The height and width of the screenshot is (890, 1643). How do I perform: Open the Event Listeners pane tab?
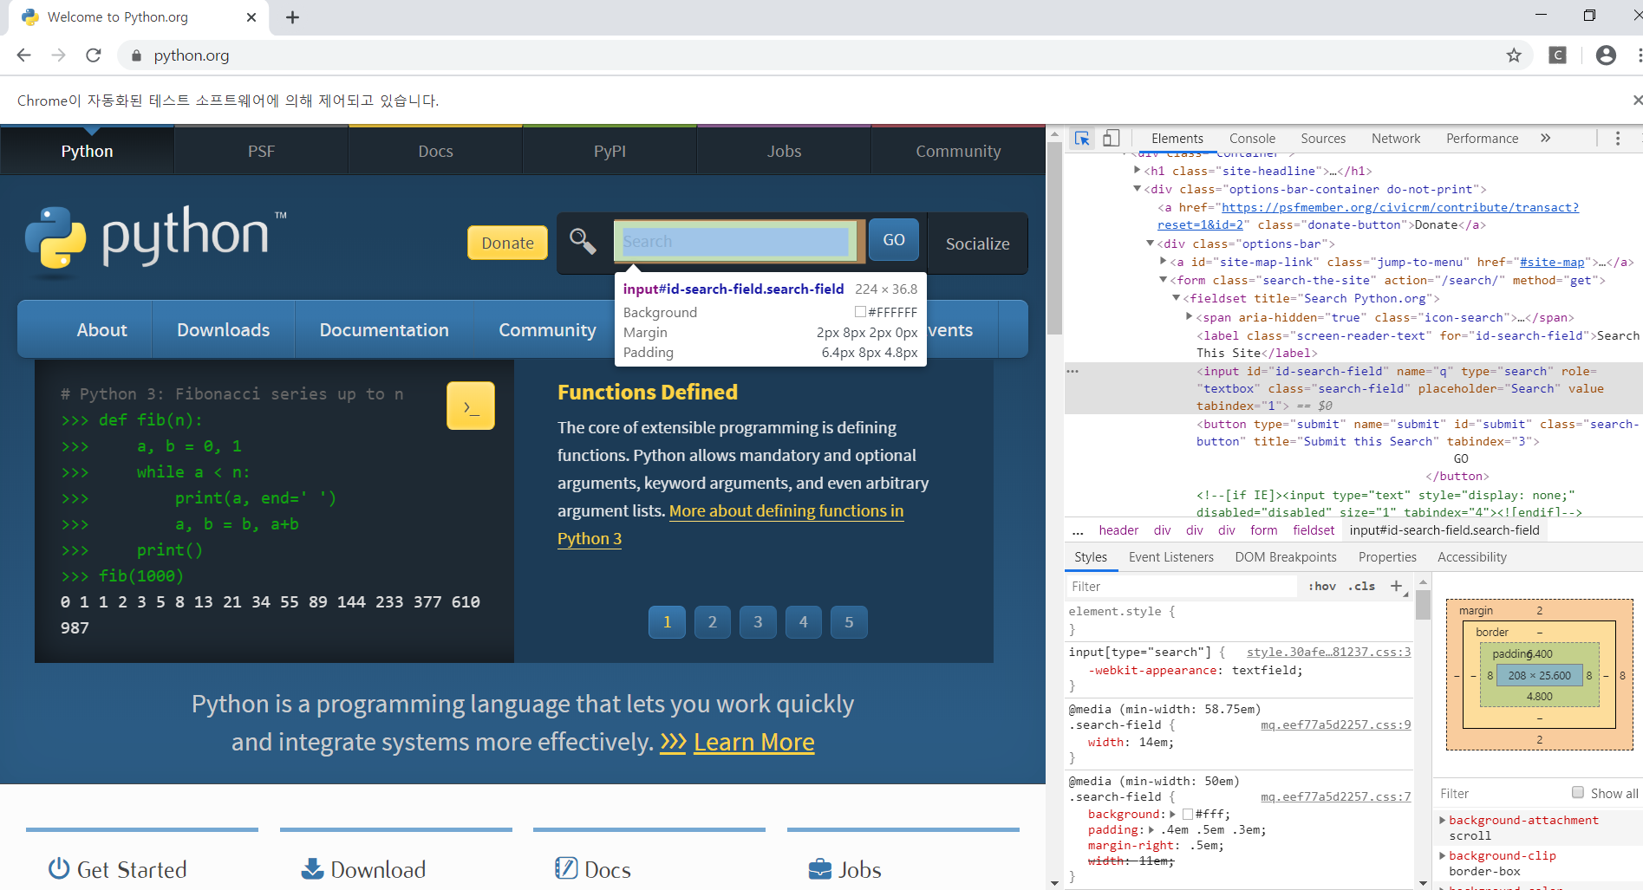click(1171, 557)
